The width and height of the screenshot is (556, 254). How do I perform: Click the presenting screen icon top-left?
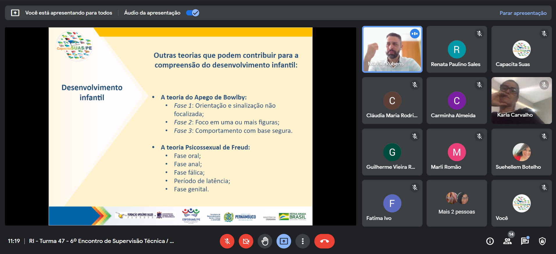[x=15, y=13]
